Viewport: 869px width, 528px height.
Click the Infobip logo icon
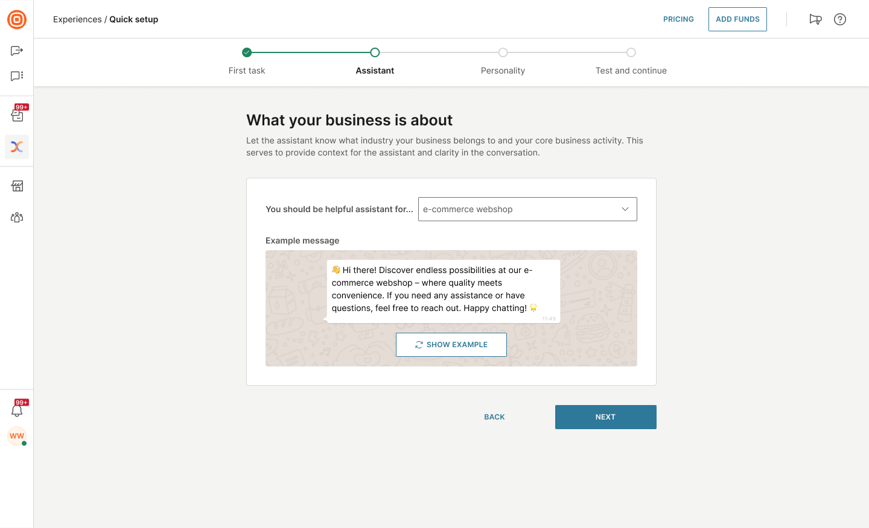pyautogui.click(x=17, y=19)
